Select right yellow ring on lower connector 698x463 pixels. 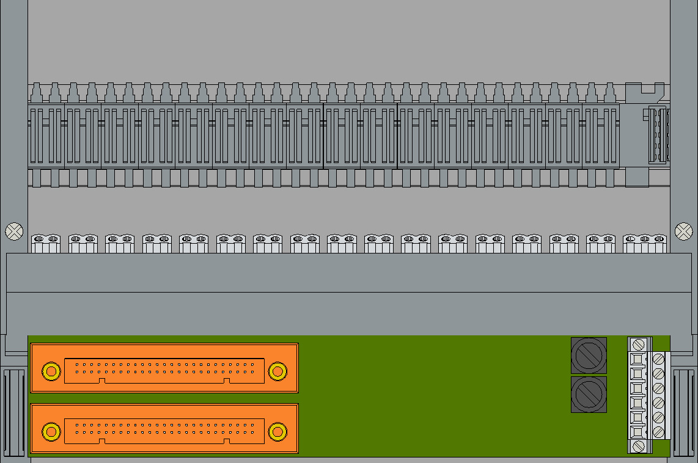tap(277, 431)
